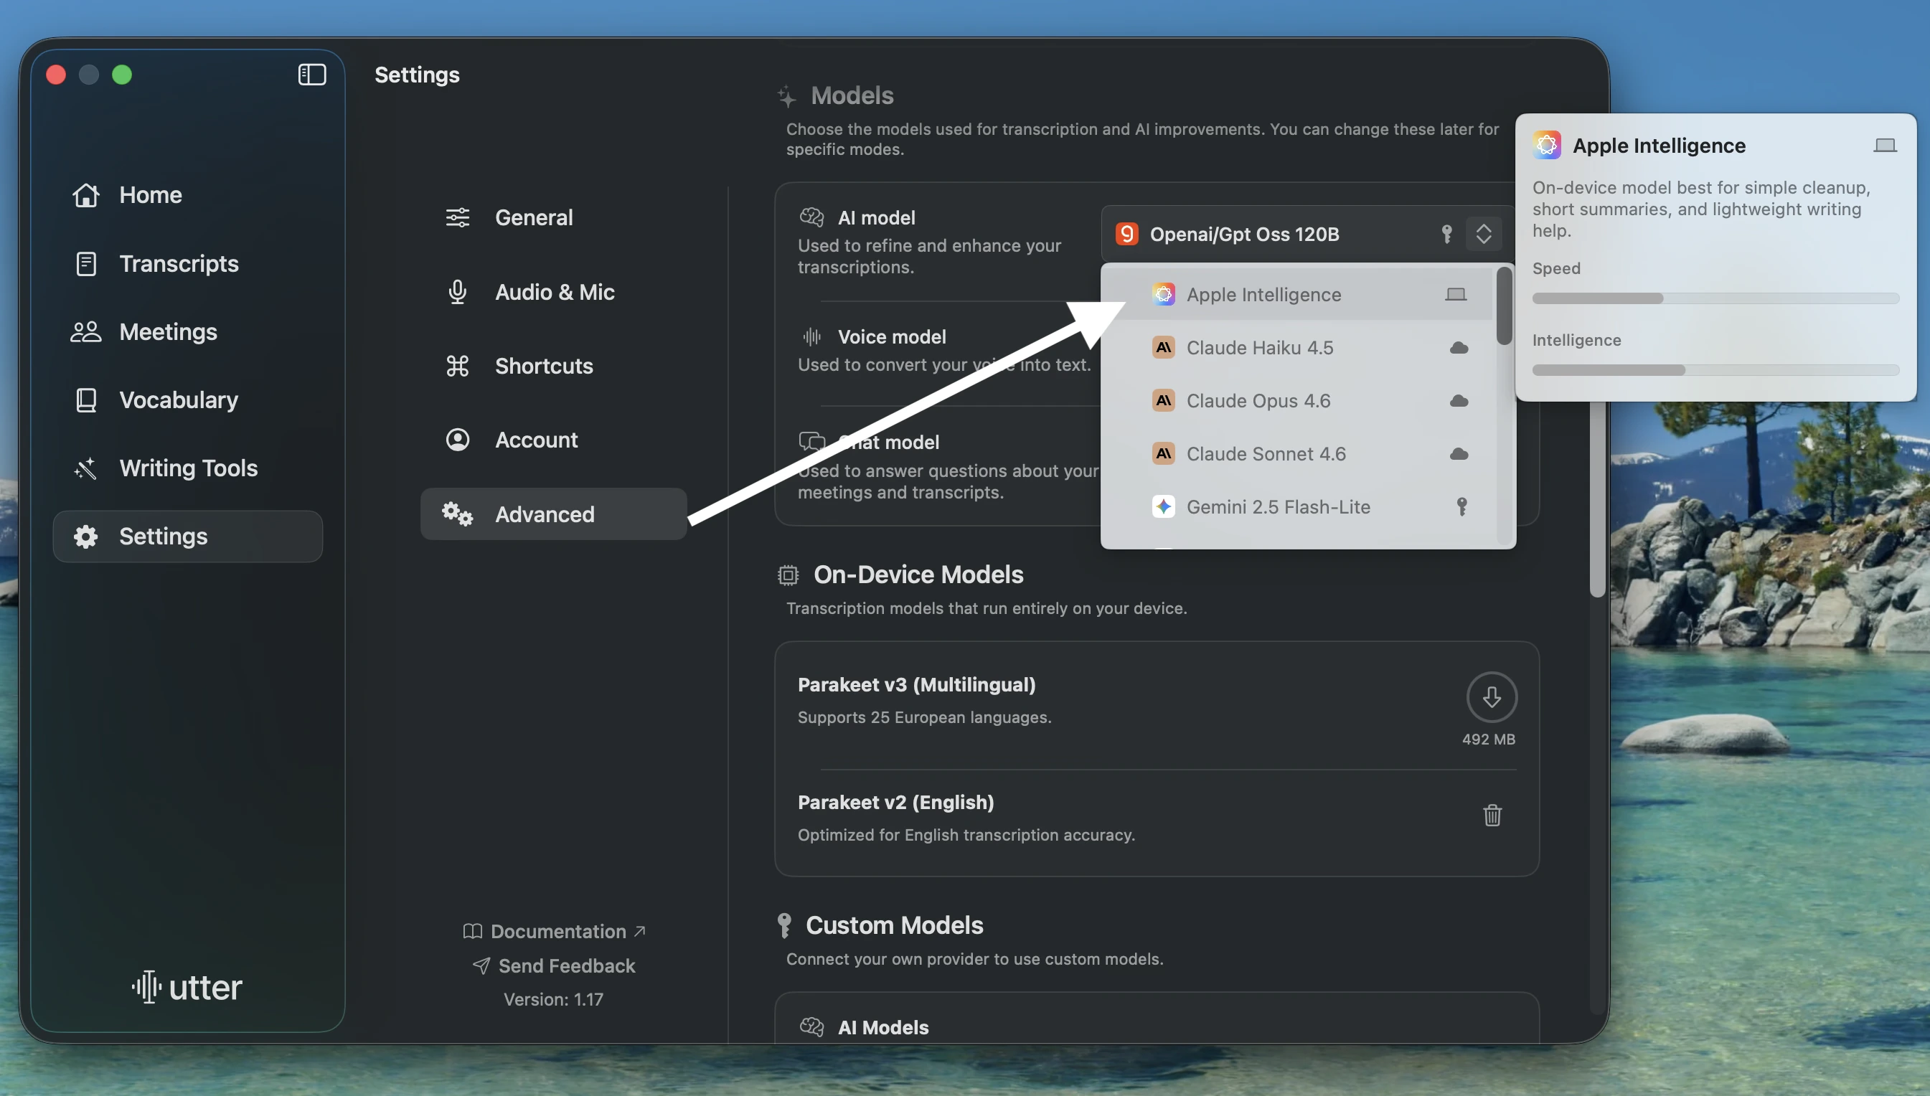Screen dimensions: 1930x1096
Task: Click the cloud icon beside Claude Sonnet 4.6
Action: coord(1459,454)
